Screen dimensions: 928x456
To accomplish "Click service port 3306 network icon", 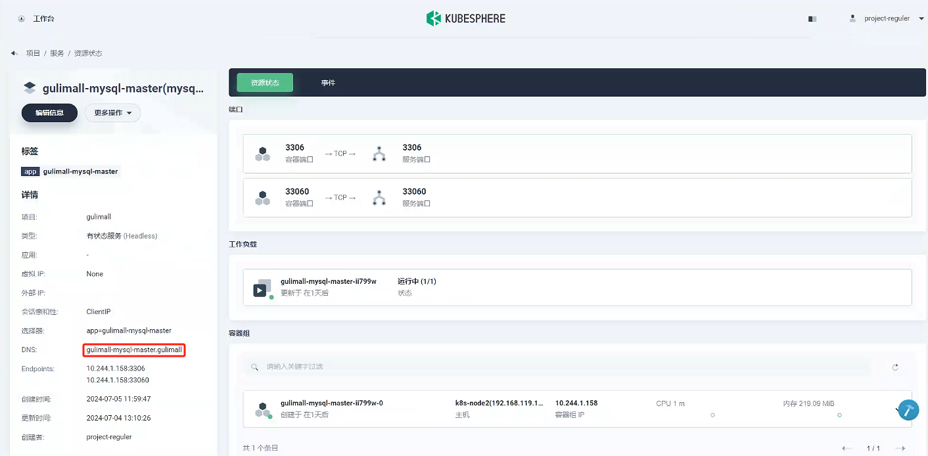I will [379, 153].
